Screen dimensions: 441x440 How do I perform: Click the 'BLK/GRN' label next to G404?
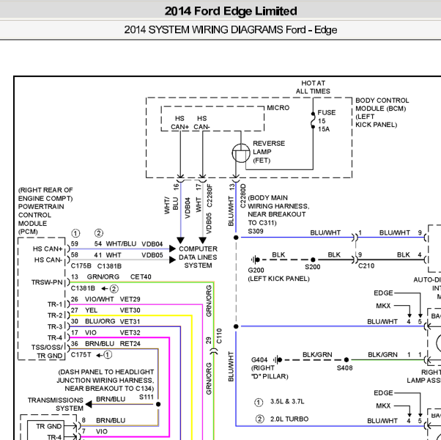click(x=317, y=354)
